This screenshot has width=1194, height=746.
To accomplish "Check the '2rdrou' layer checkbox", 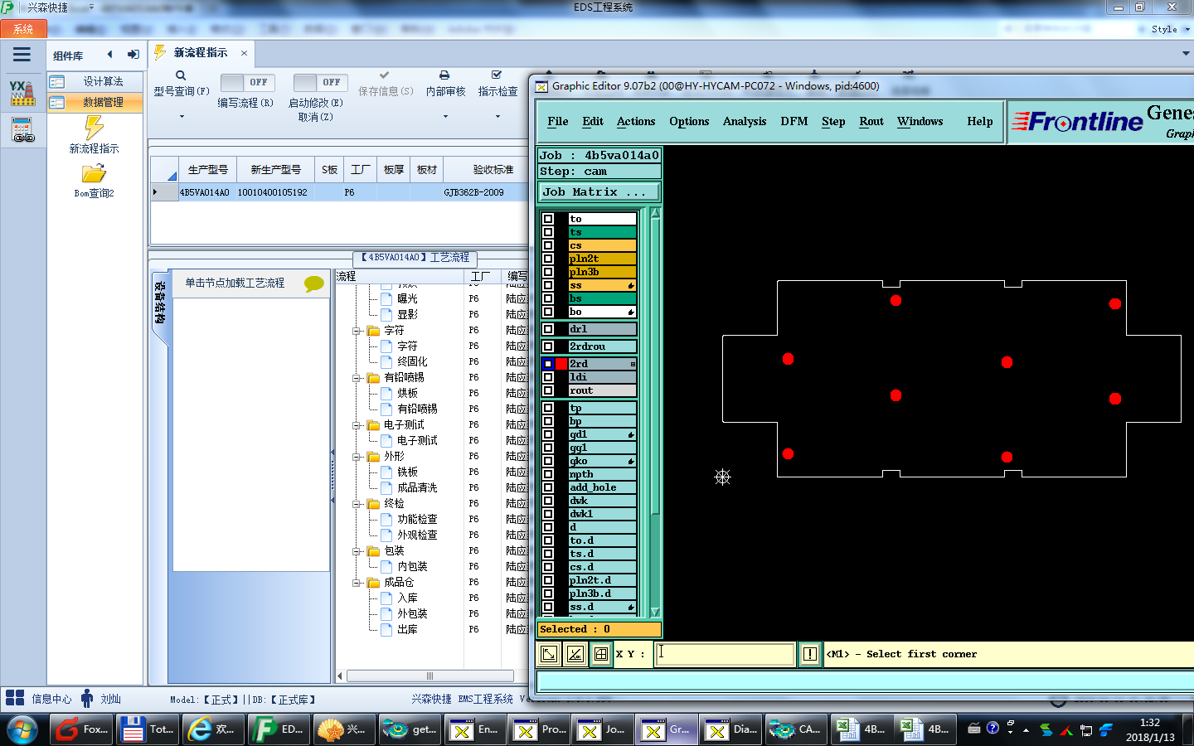I will pyautogui.click(x=548, y=346).
